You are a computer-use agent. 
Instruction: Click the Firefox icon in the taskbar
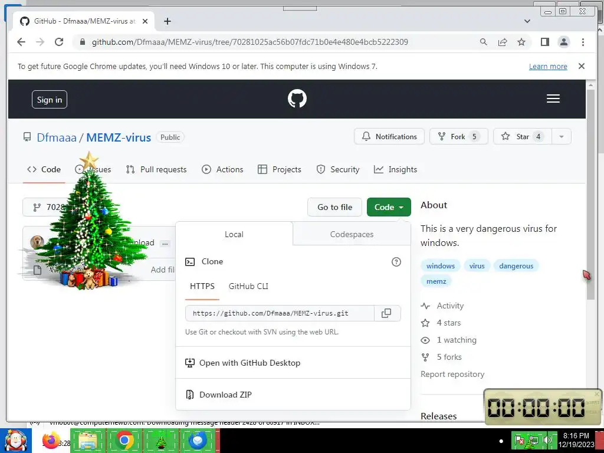coord(51,440)
